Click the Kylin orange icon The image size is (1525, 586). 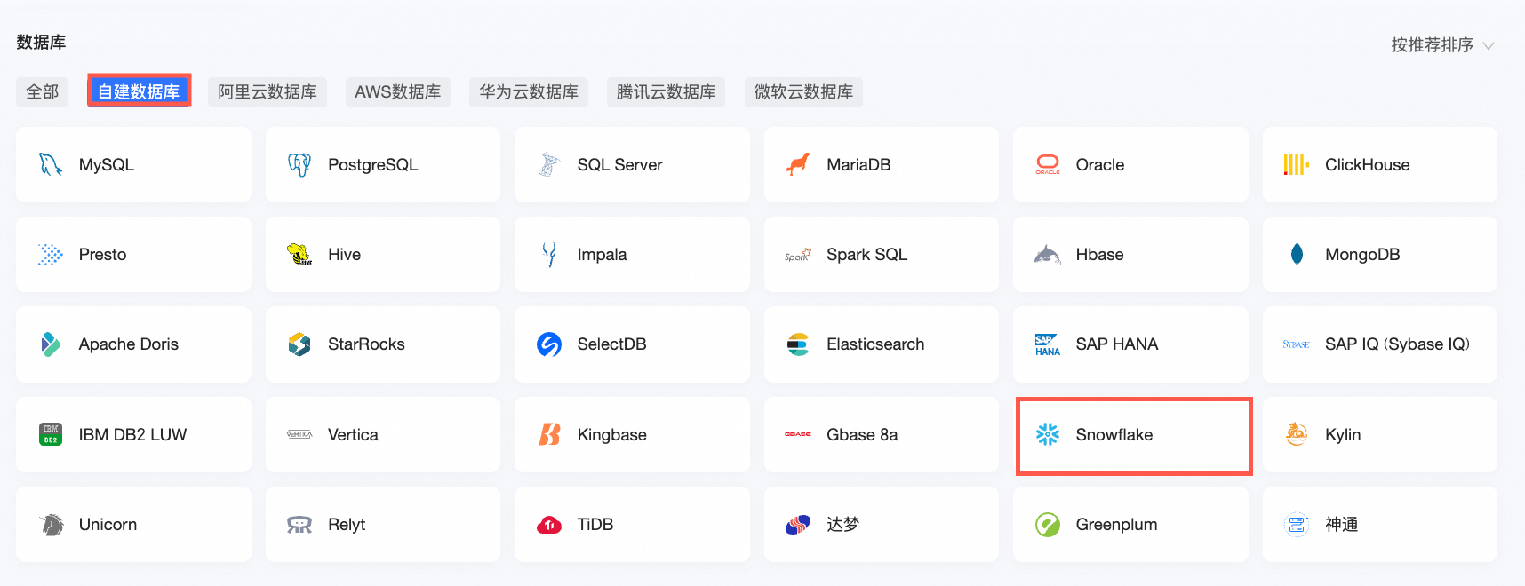pyautogui.click(x=1297, y=434)
